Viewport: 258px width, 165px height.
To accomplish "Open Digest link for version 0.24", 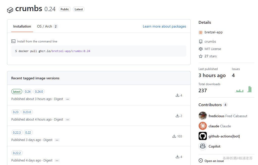I will click(x=58, y=99).
